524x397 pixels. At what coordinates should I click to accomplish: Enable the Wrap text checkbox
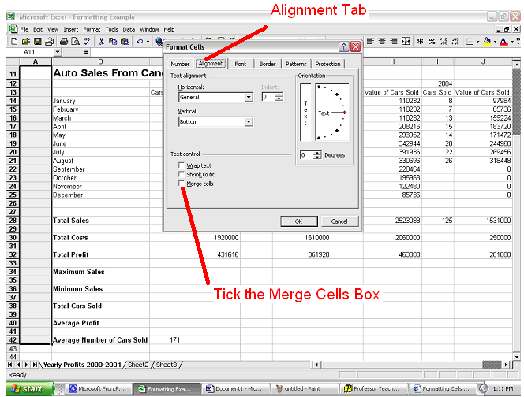click(x=182, y=165)
